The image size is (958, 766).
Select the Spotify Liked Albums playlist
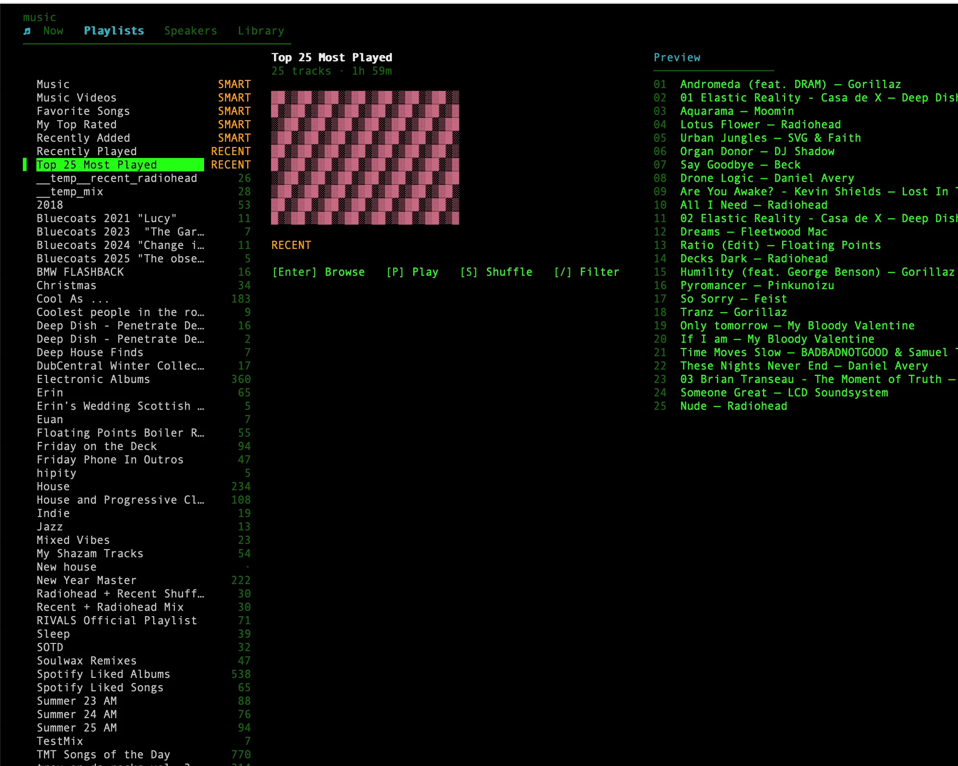point(144,674)
